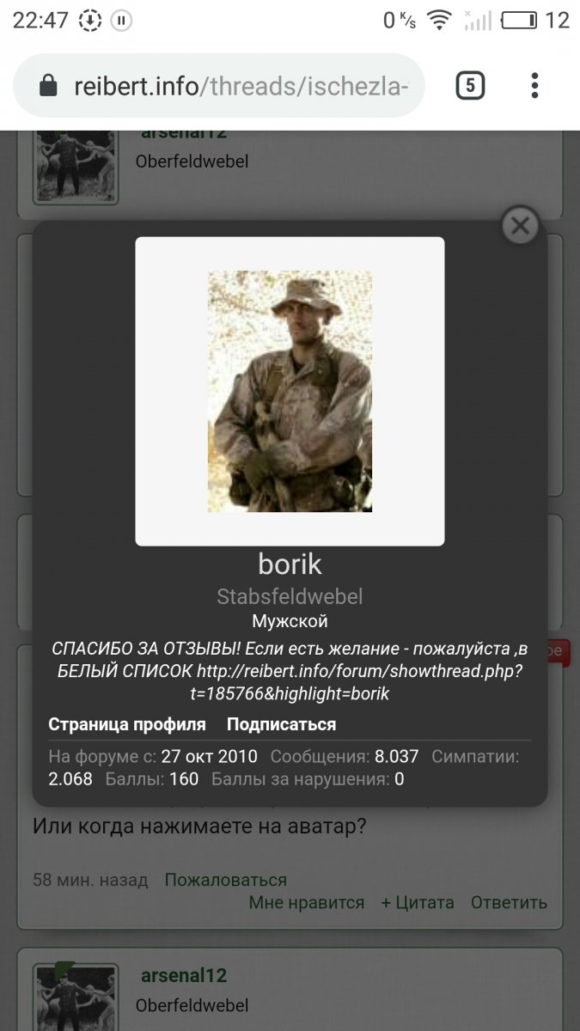Open the borik username heading
580x1031 pixels.
pos(290,564)
